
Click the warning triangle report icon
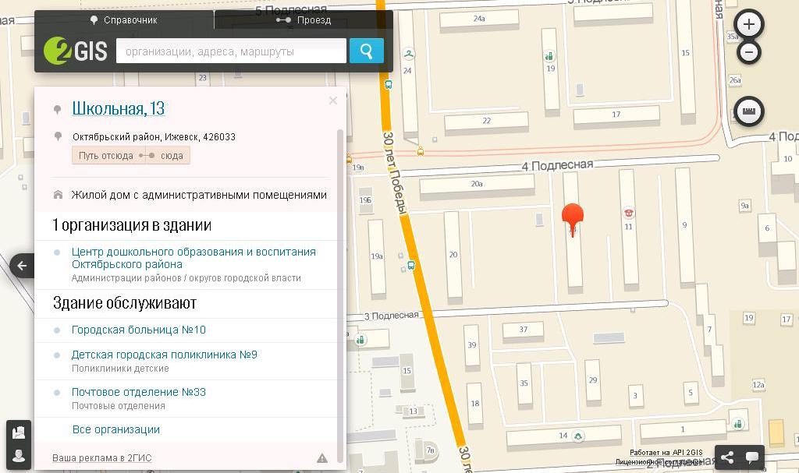pyautogui.click(x=322, y=458)
